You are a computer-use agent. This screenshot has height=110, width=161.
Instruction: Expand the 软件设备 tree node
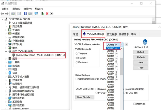pos(6,80)
